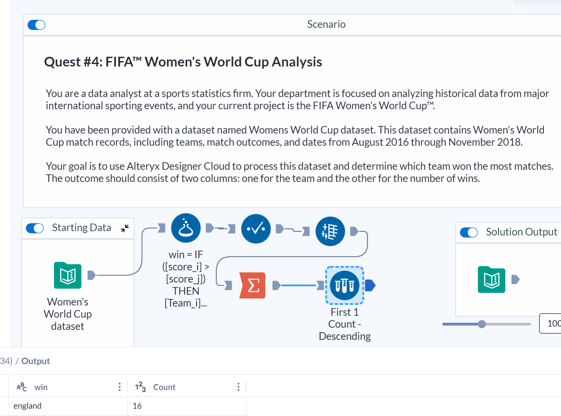561x416 pixels.
Task: Click the Output breadcrumb link
Action: click(x=35, y=361)
